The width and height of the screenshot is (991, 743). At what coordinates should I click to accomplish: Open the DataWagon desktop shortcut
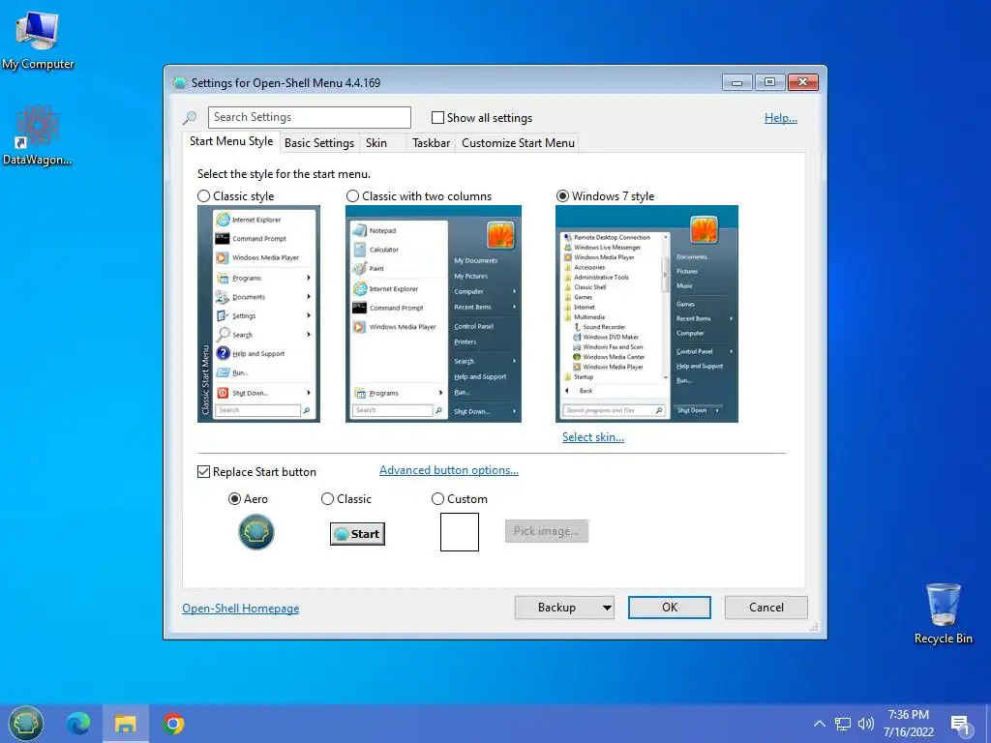coord(38,135)
